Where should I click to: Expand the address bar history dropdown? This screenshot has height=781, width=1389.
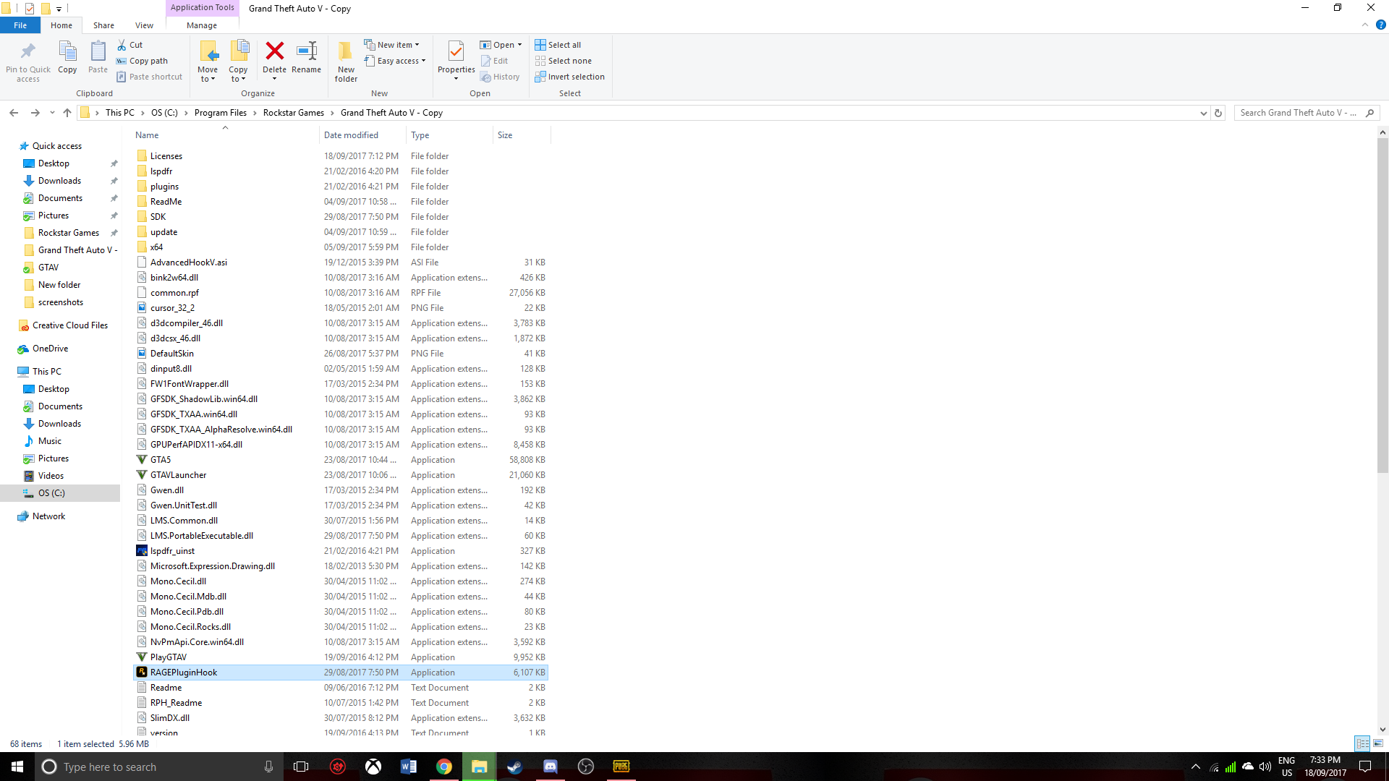click(1203, 113)
